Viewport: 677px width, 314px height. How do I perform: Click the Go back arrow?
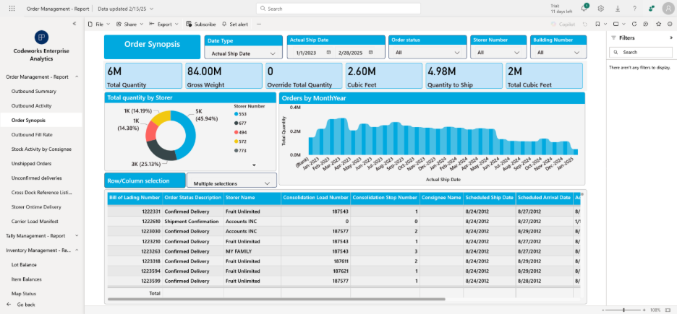point(9,304)
